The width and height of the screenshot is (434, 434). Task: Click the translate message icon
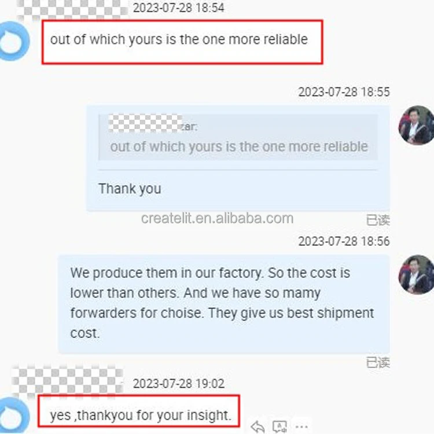(279, 426)
